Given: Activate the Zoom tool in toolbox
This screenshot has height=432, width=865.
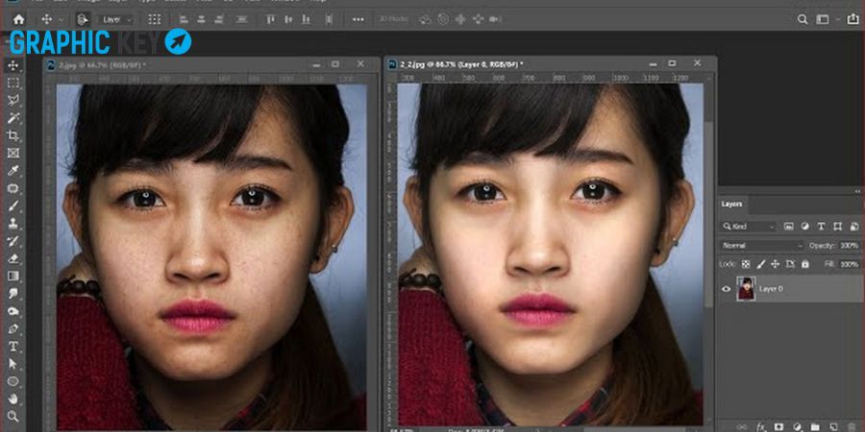Looking at the screenshot, I should [13, 416].
